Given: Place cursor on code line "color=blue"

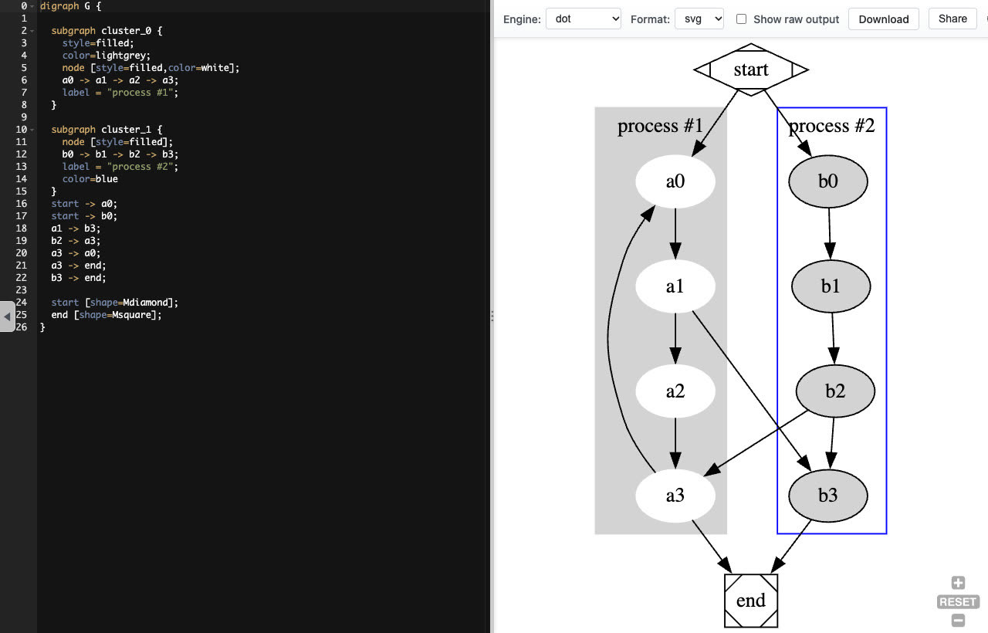Looking at the screenshot, I should click(90, 179).
